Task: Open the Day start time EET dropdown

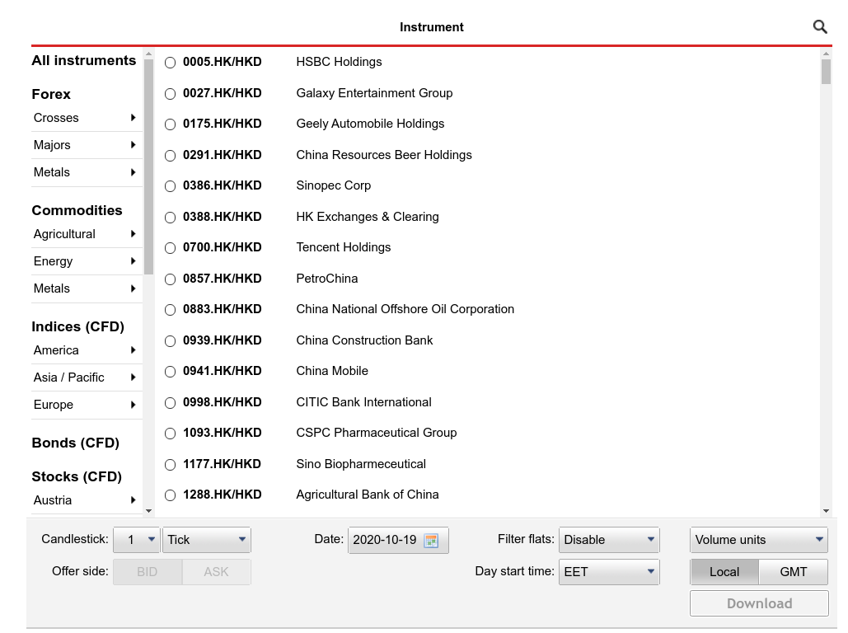Action: pos(609,572)
